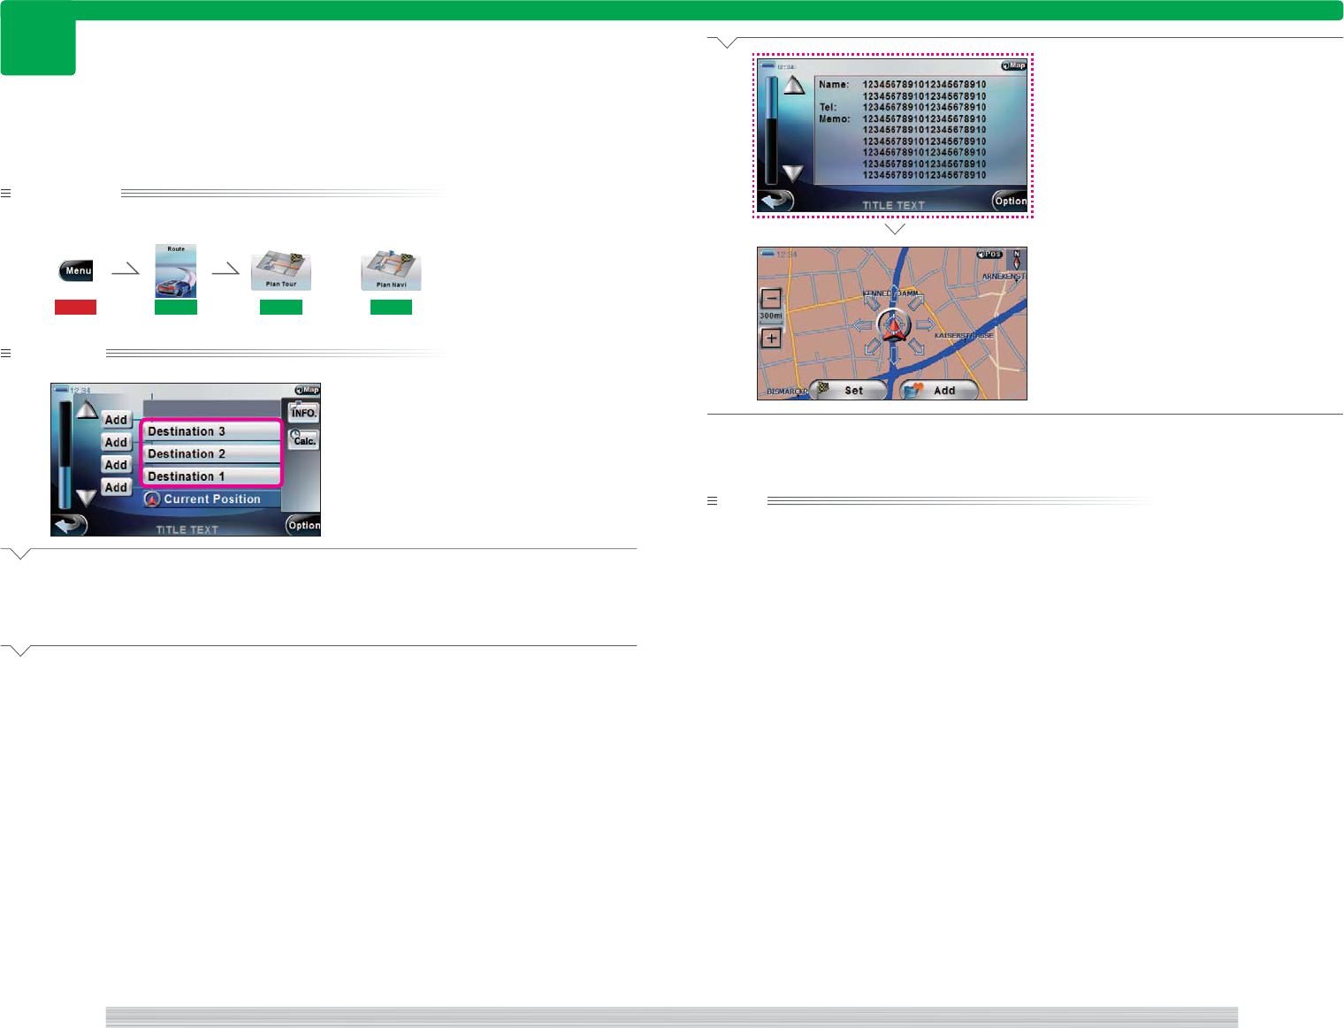Image resolution: width=1344 pixels, height=1028 pixels.
Task: Move the map to the lower-right
Action: pyautogui.click(x=917, y=346)
